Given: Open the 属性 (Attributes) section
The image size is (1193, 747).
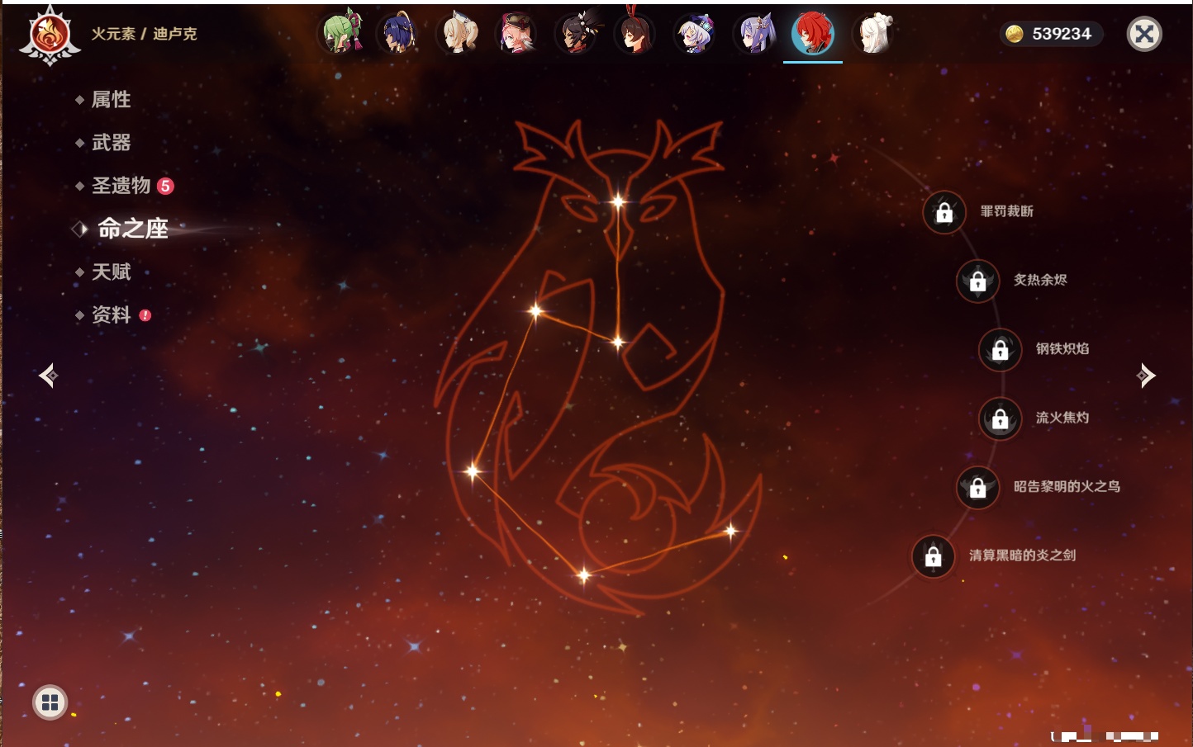Looking at the screenshot, I should tap(111, 100).
